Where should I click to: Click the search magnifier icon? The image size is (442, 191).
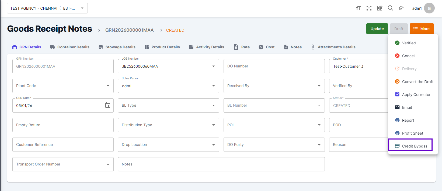pyautogui.click(x=390, y=8)
